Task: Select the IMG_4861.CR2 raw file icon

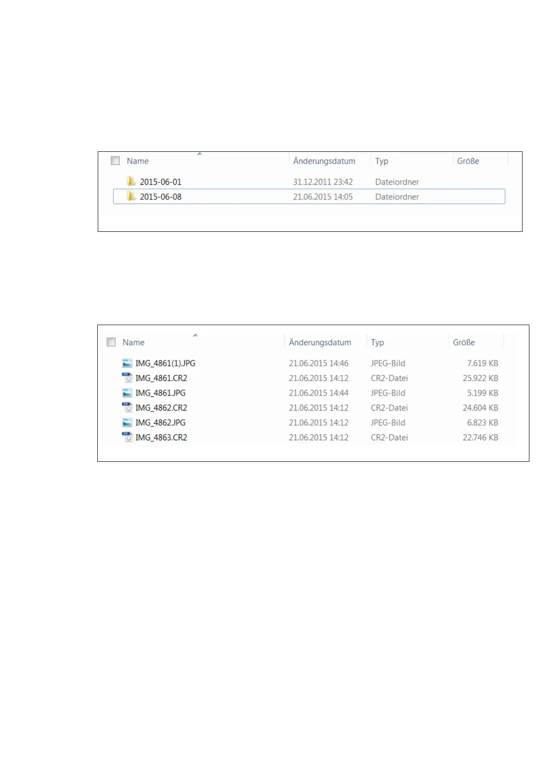Action: pos(127,378)
